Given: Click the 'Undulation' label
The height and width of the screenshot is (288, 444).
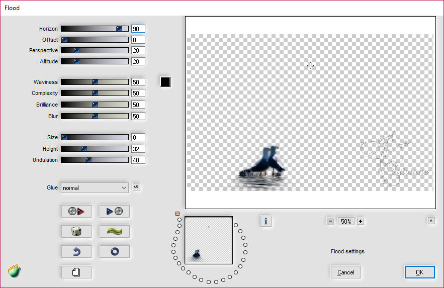Looking at the screenshot, I should (45, 160).
